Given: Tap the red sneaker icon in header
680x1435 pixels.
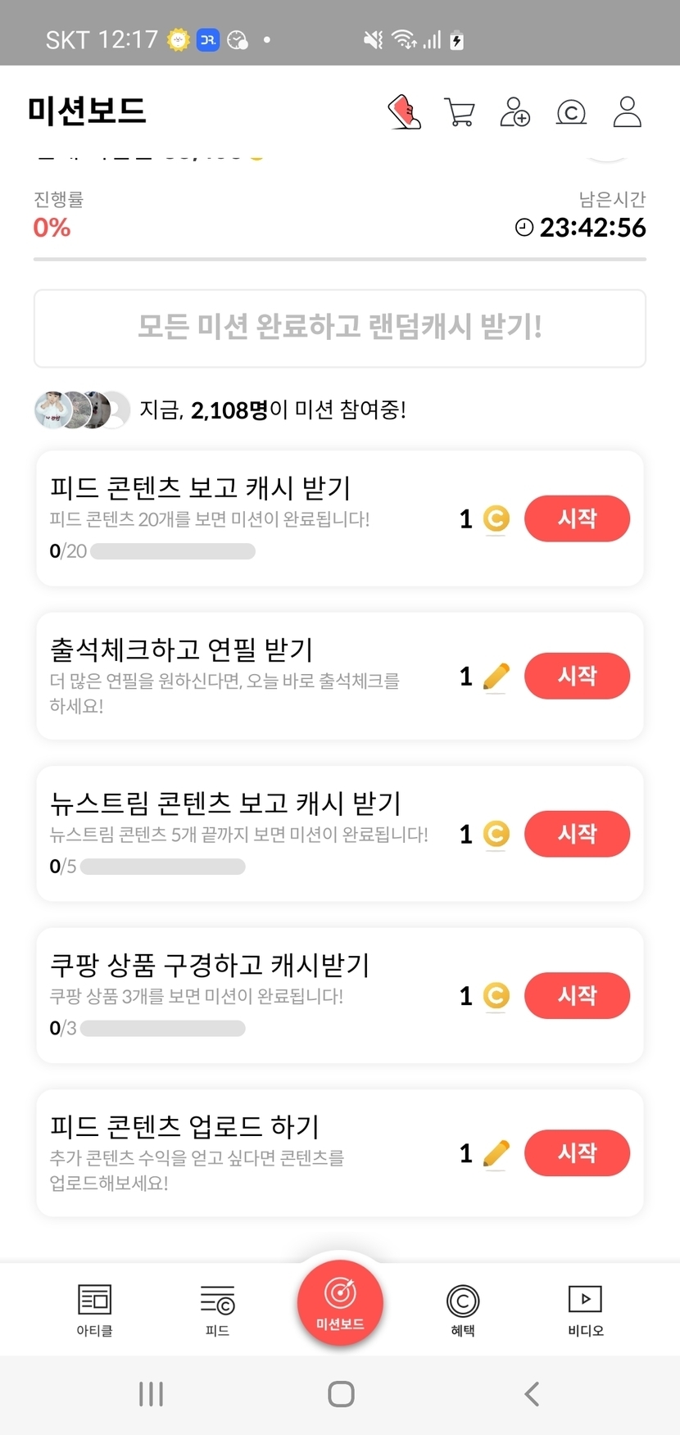Looking at the screenshot, I should (x=404, y=111).
